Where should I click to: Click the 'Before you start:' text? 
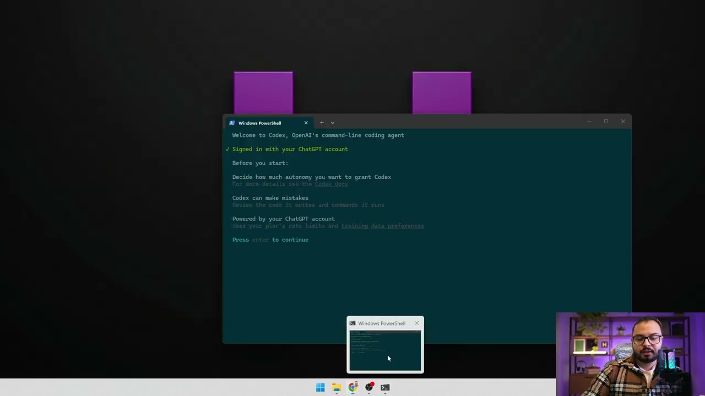260,163
